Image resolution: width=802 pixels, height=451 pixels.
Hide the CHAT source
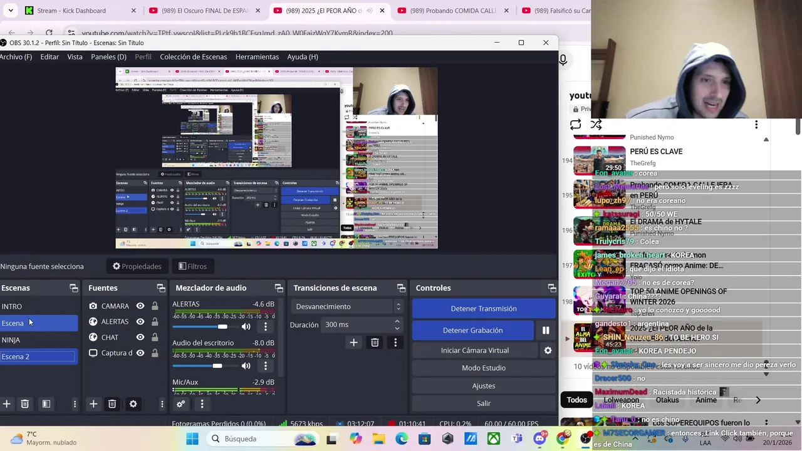(x=140, y=337)
